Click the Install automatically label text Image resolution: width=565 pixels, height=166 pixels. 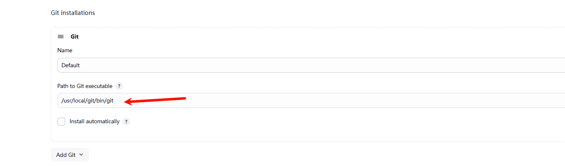tap(94, 122)
